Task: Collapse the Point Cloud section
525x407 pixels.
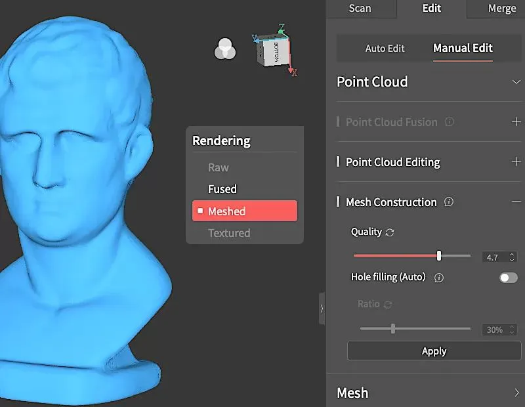Action: pyautogui.click(x=516, y=82)
